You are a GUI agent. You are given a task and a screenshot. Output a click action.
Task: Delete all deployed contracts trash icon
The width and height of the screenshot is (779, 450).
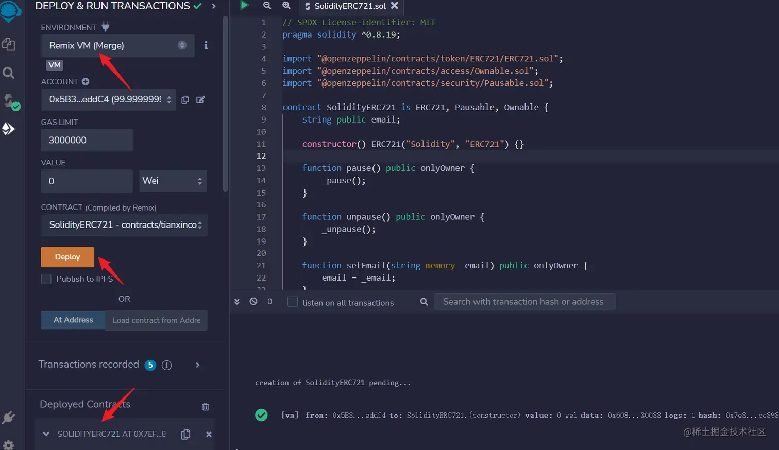pyautogui.click(x=206, y=407)
